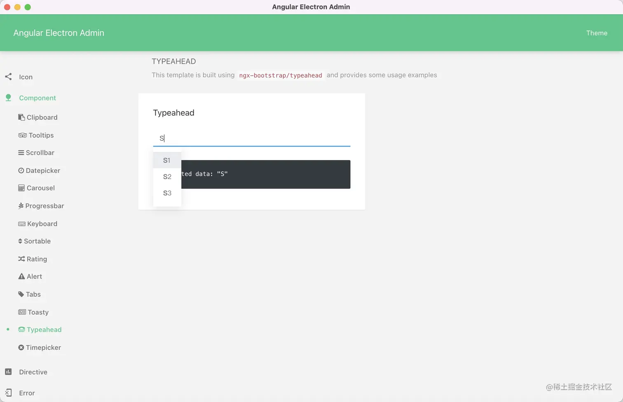Click the Error exit icon

click(8, 393)
